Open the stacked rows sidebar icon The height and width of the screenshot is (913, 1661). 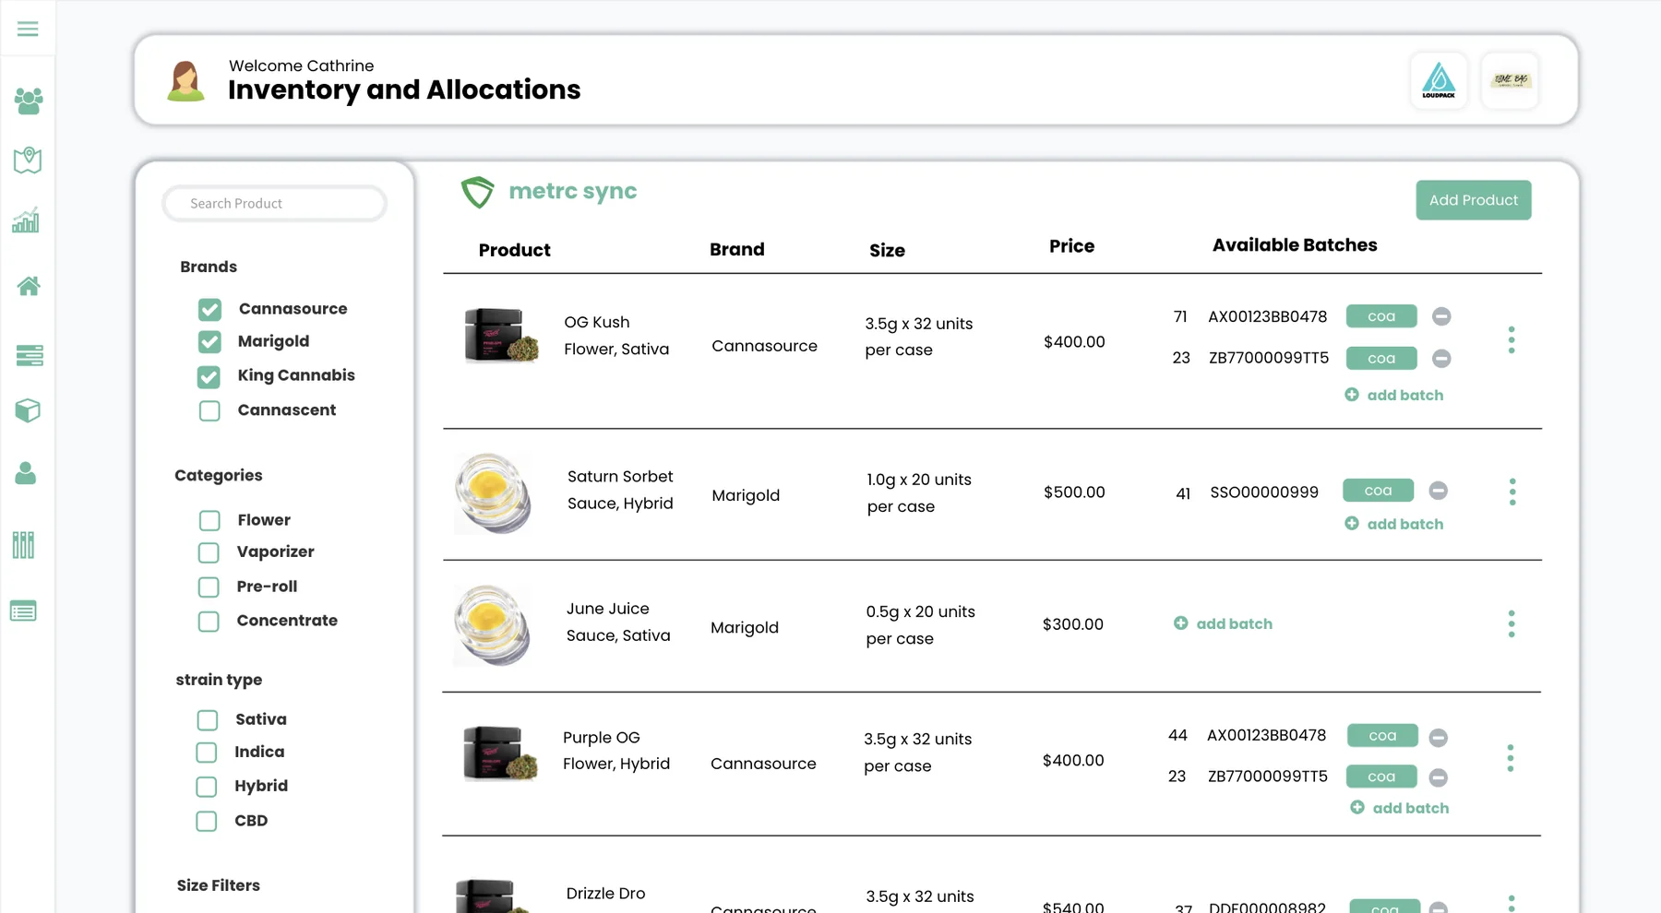pyautogui.click(x=30, y=355)
